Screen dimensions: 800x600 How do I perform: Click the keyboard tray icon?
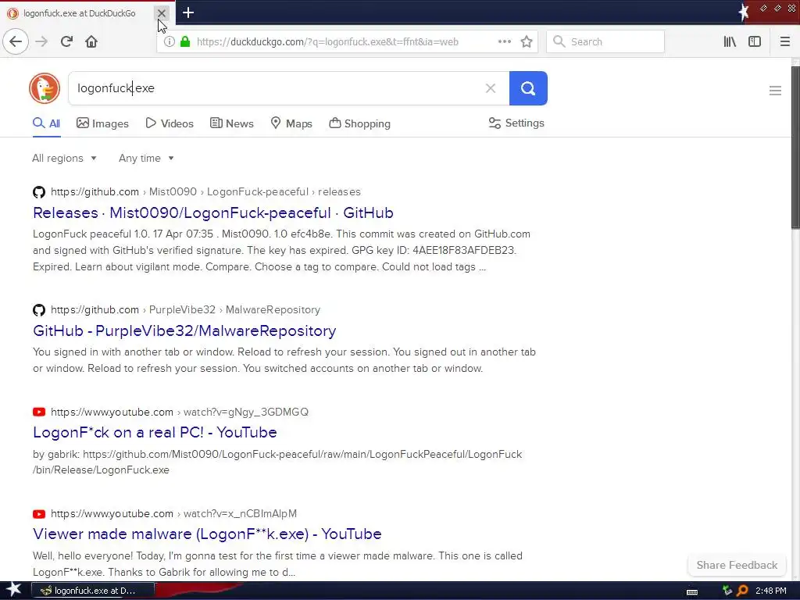click(x=692, y=591)
